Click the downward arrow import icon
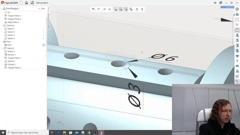This screenshot has height=135, width=240. point(142,9)
